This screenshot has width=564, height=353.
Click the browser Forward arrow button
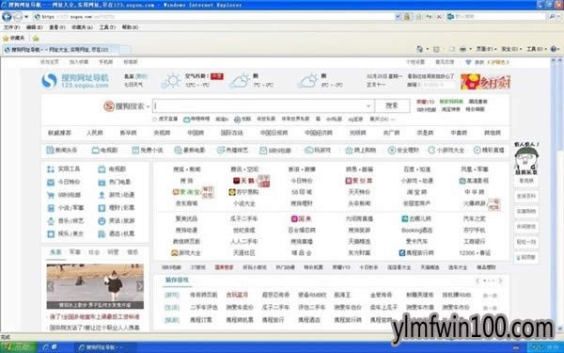coord(18,16)
